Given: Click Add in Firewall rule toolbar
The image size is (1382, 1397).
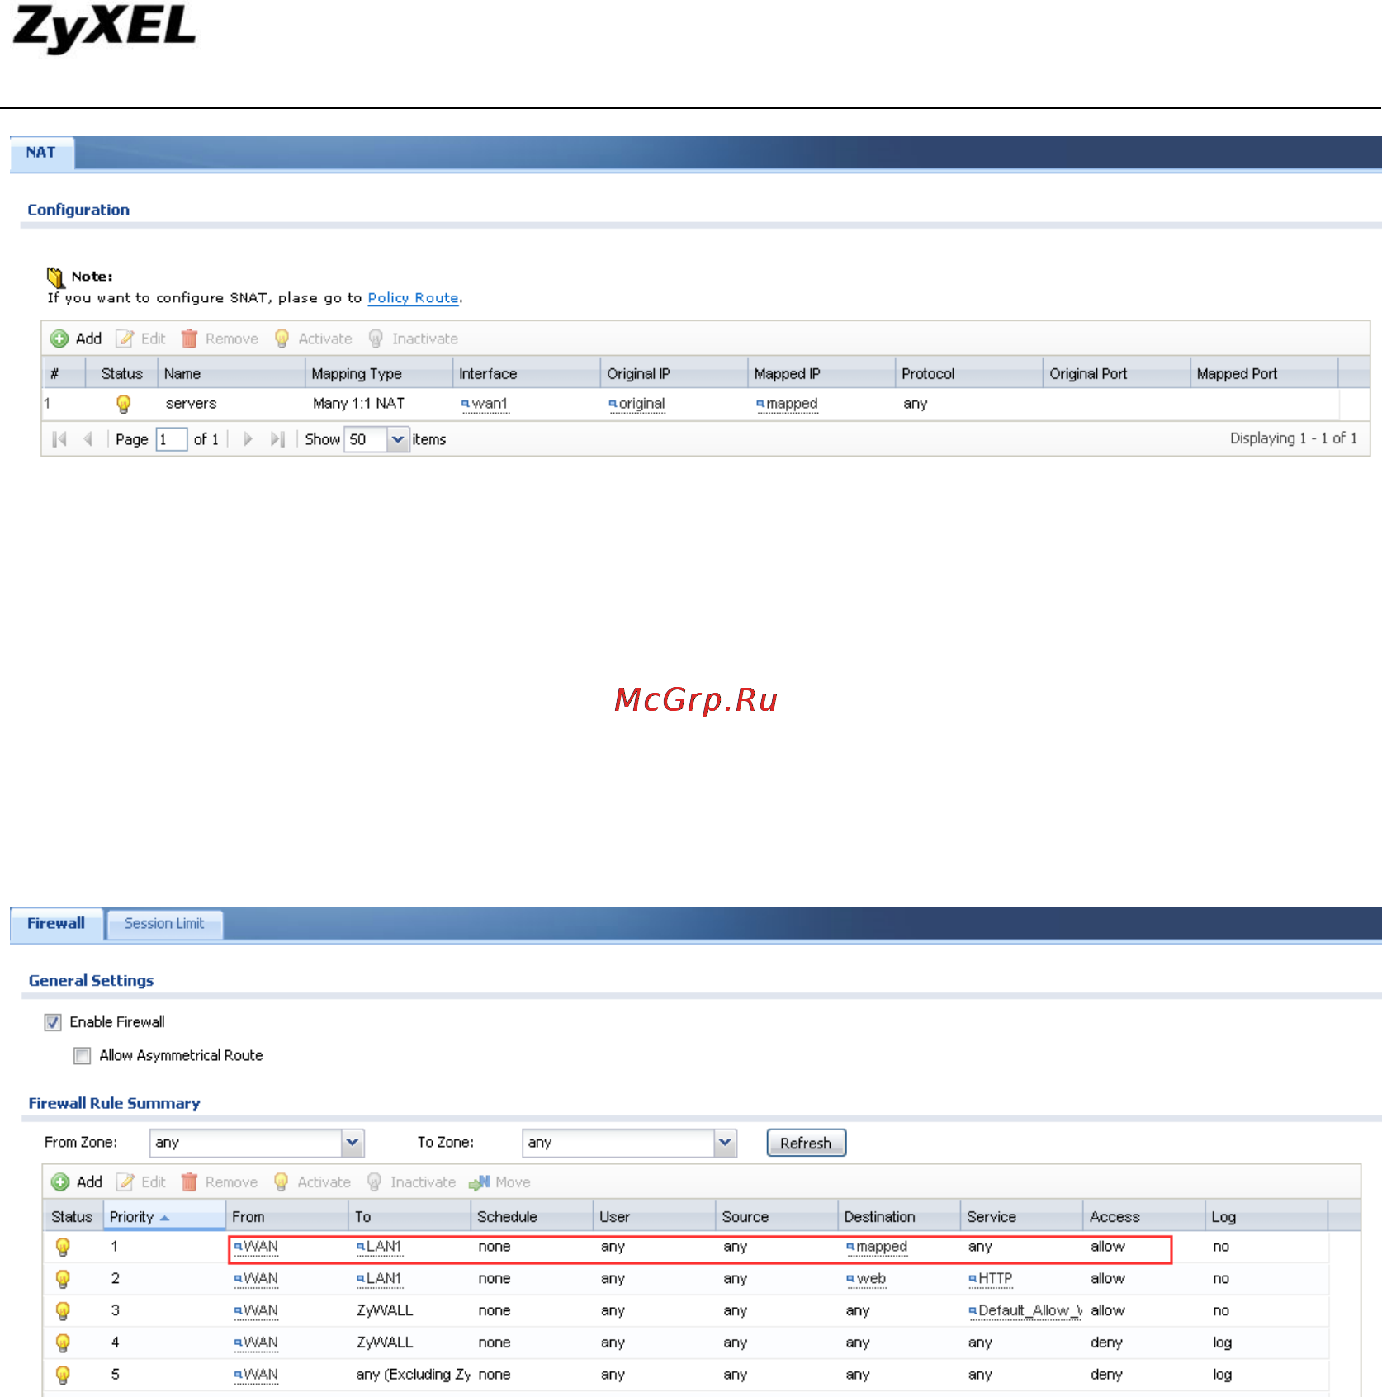Looking at the screenshot, I should (77, 1182).
